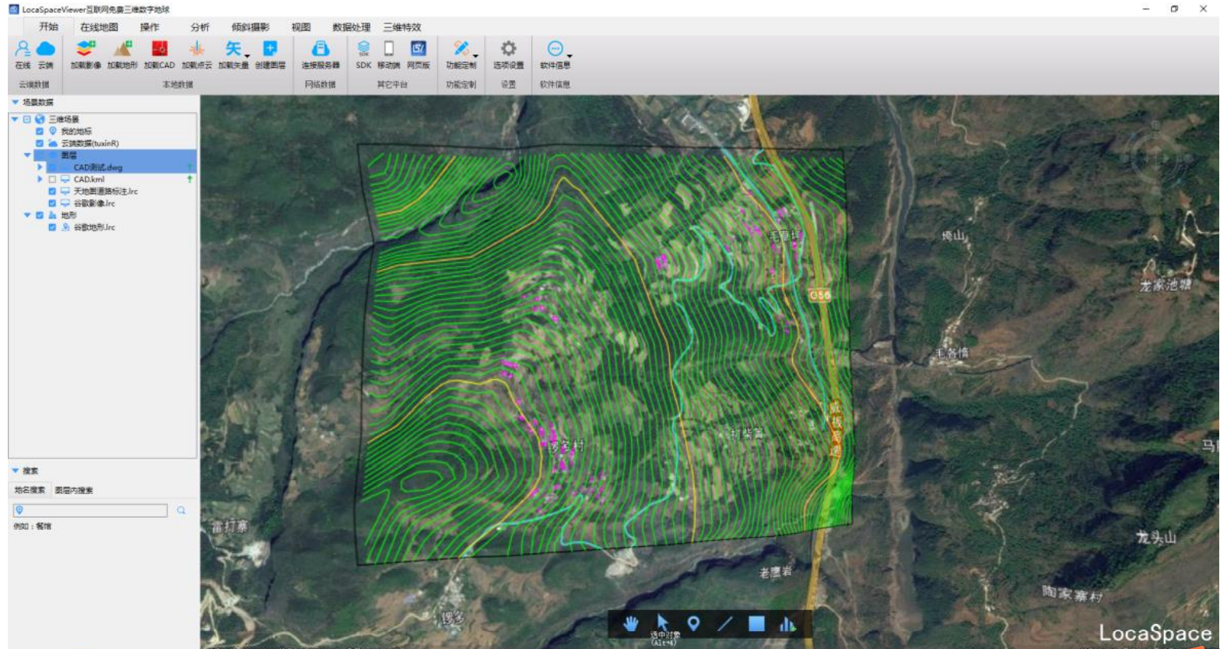This screenshot has width=1220, height=649.
Task: Uncheck the 谷歌影像.lrc checkbox
Action: coord(52,203)
